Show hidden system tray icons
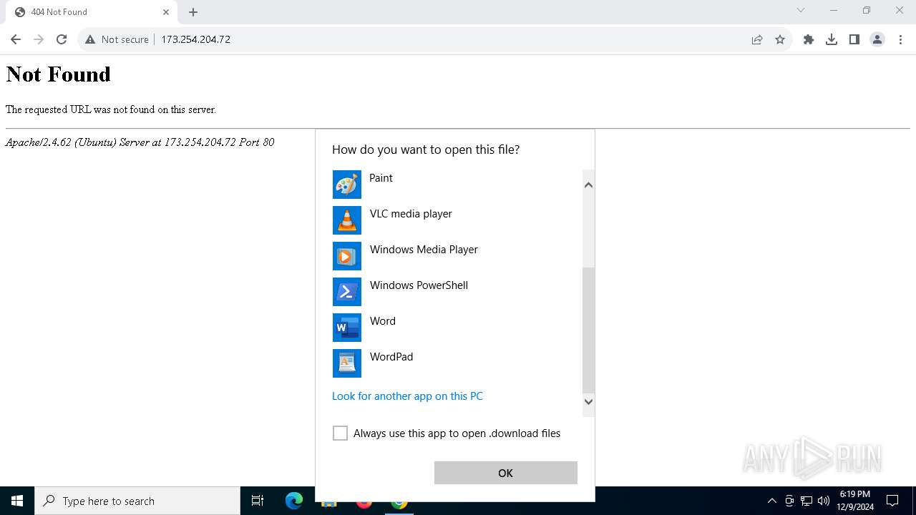The width and height of the screenshot is (916, 515). [x=771, y=501]
